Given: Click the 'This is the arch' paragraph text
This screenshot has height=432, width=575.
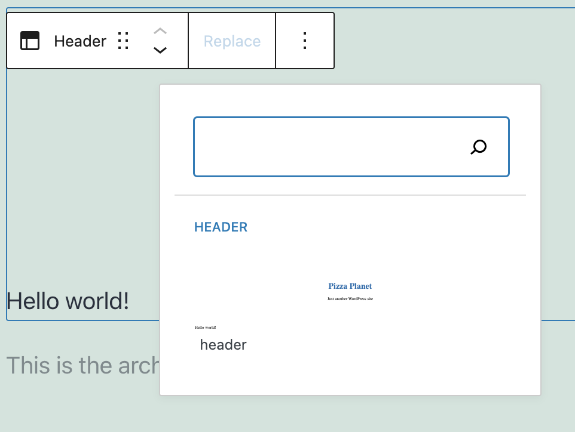Looking at the screenshot, I should [x=82, y=365].
